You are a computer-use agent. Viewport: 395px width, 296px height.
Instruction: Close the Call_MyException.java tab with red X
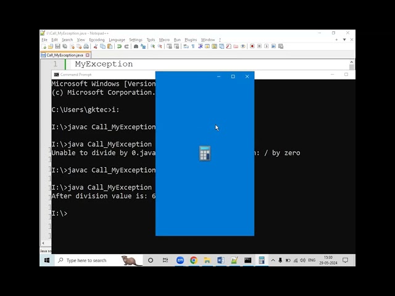[x=88, y=55]
